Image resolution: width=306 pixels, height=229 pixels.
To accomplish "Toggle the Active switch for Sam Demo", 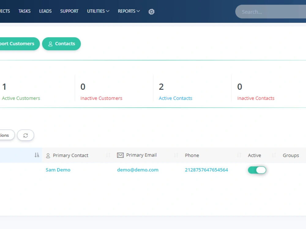I will click(257, 170).
